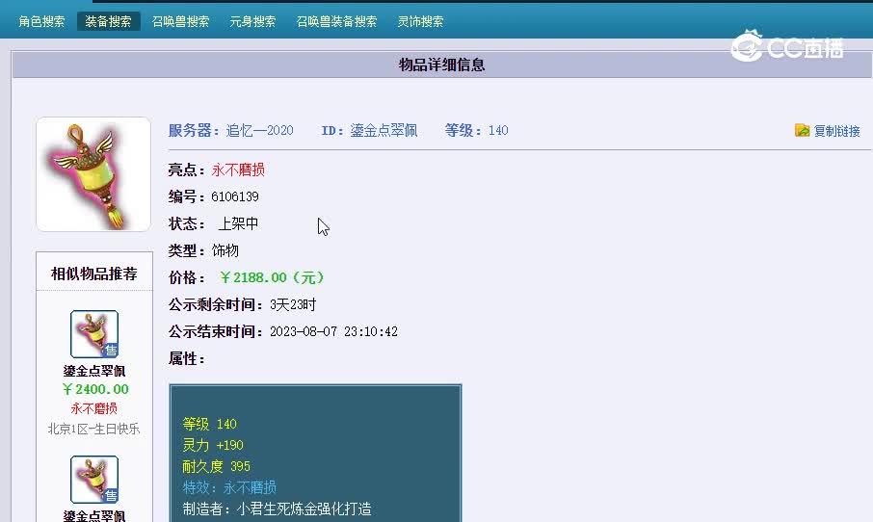The width and height of the screenshot is (873, 522).
Task: Click 永不磨损 under ￥2400.00 item
Action: (x=94, y=408)
